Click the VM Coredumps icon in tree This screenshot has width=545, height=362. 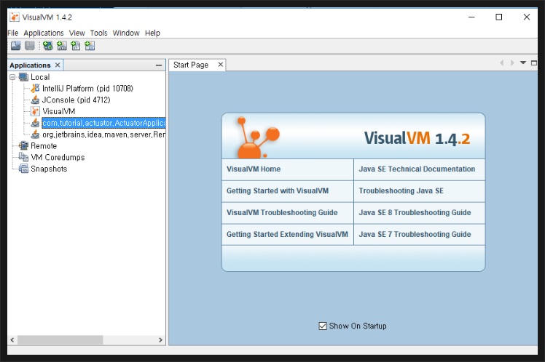click(23, 157)
